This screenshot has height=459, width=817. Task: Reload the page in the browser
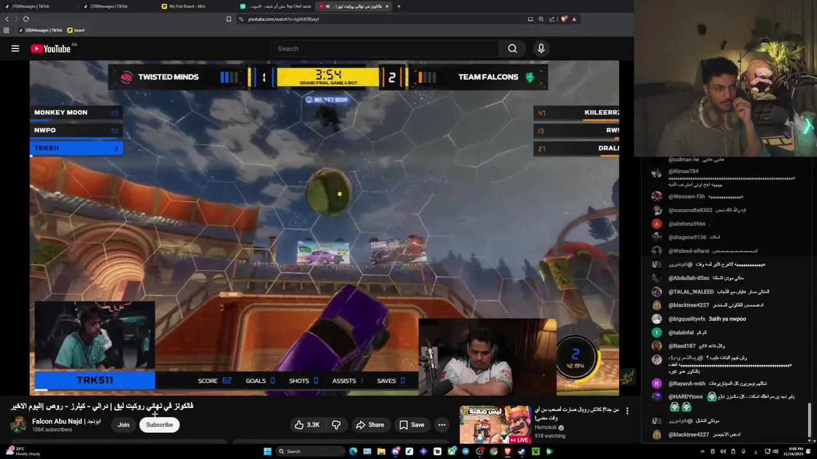tap(26, 19)
